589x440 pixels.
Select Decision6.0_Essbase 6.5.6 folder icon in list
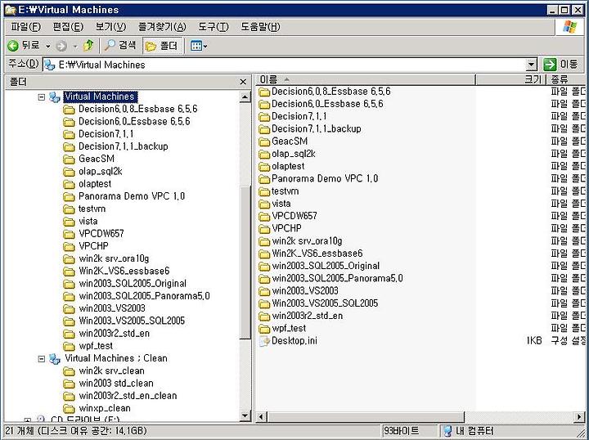click(x=264, y=105)
